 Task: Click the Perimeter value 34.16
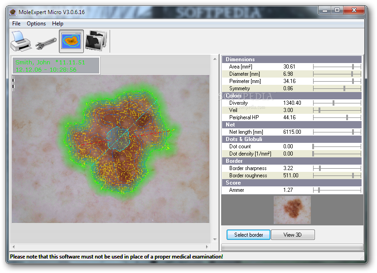tap(290, 81)
